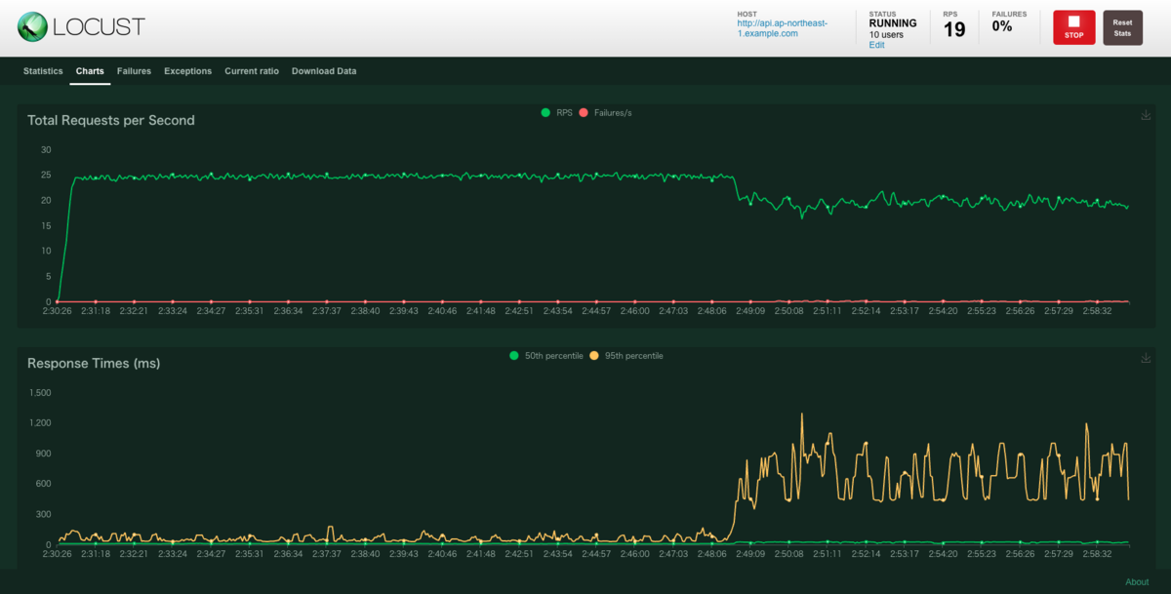Click the FAILURES label in header
Screen dimensions: 1171x594
[x=1008, y=14]
